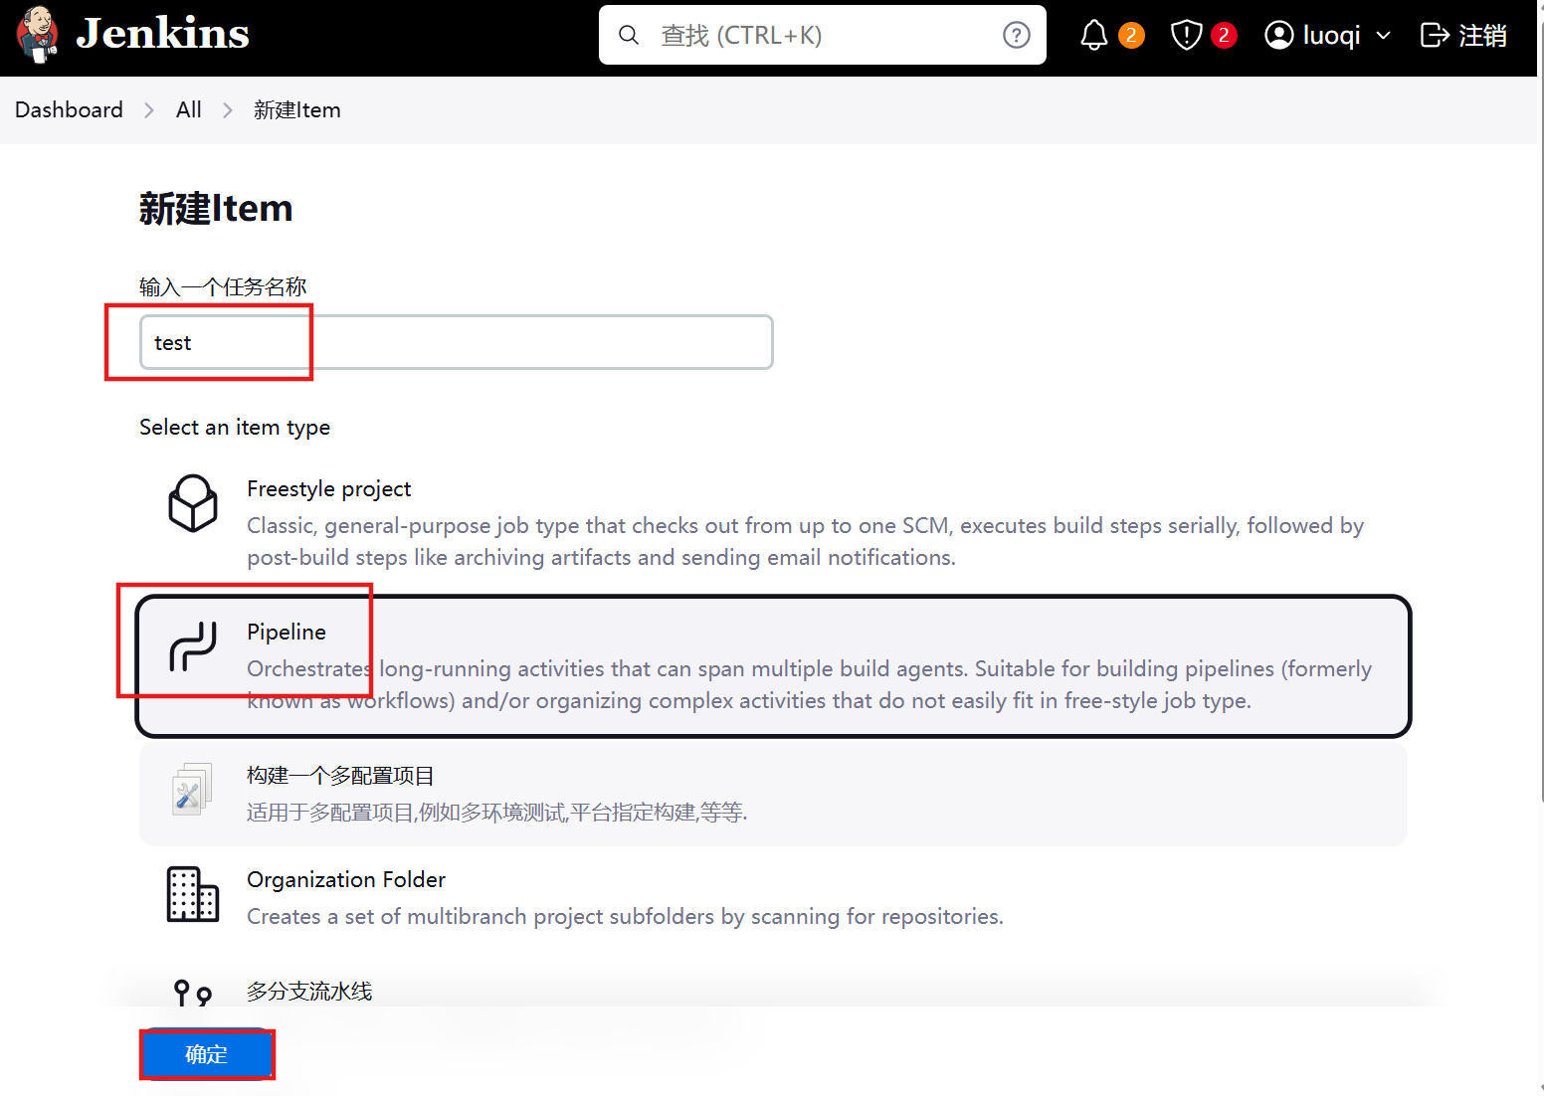Choose the Organization Folder item type

[x=773, y=898]
